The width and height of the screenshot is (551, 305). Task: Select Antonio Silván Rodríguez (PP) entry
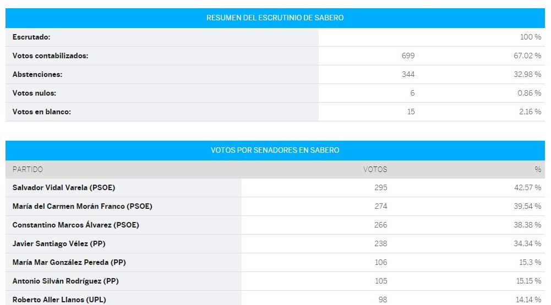click(x=66, y=281)
